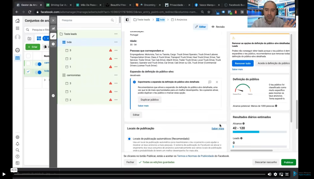
Task: Click the notifications bell icon
Action: click(17, 144)
